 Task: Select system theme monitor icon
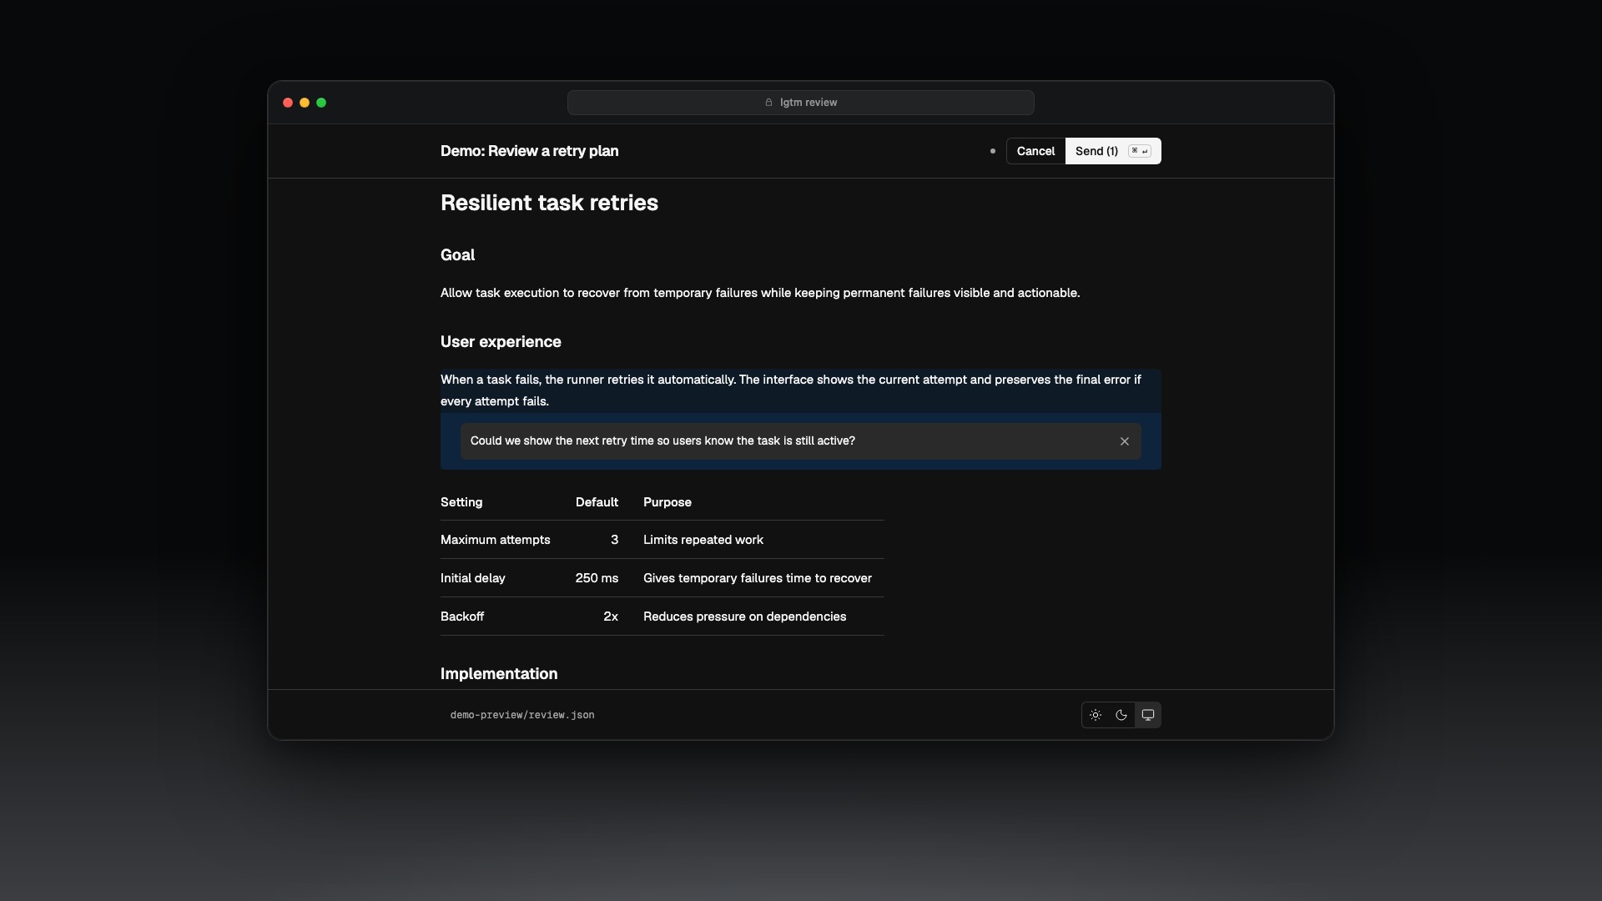1148,715
